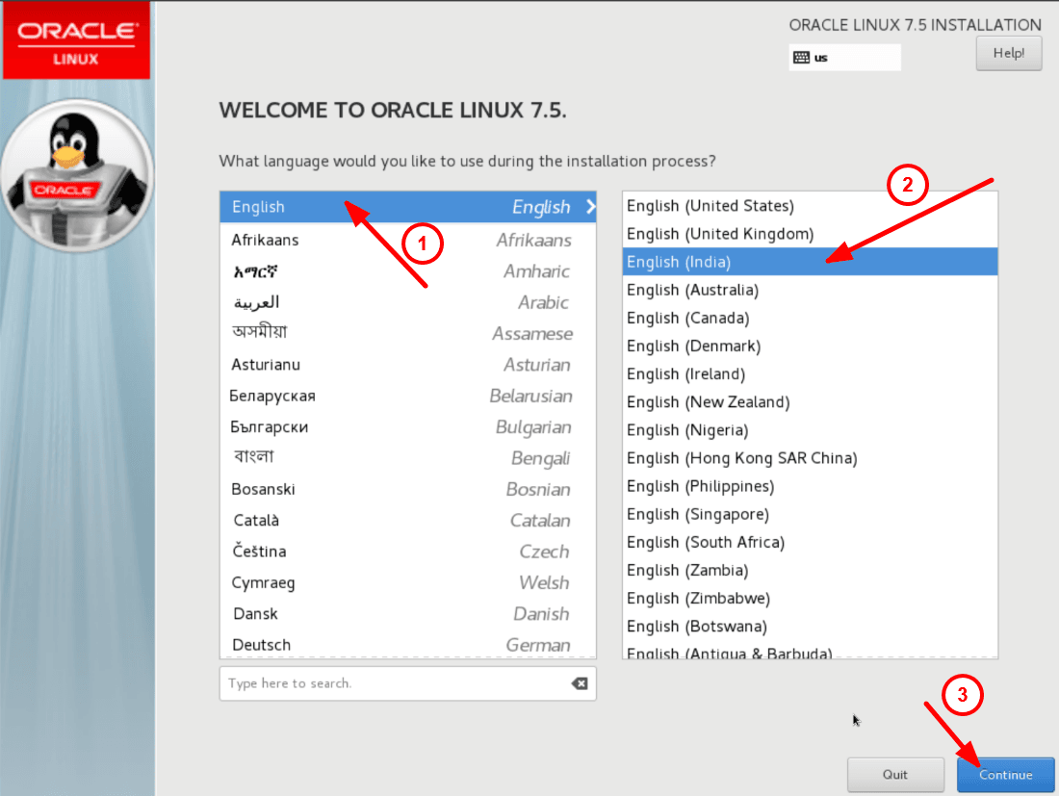Click the Continue button
Screen dimensions: 1059x796
click(x=1005, y=774)
